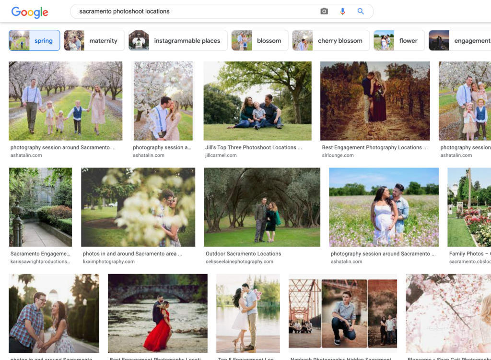Select the engagement filter chip
Viewport: 491px width, 360px height.
tap(460, 40)
